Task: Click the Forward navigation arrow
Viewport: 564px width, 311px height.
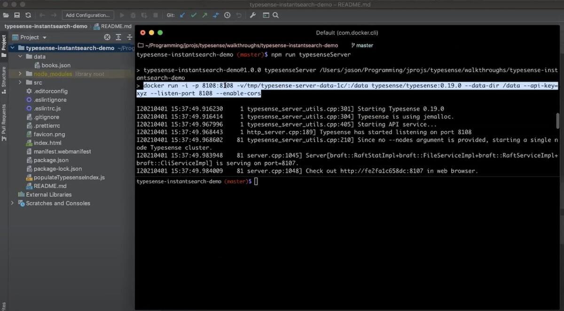Action: click(53, 15)
